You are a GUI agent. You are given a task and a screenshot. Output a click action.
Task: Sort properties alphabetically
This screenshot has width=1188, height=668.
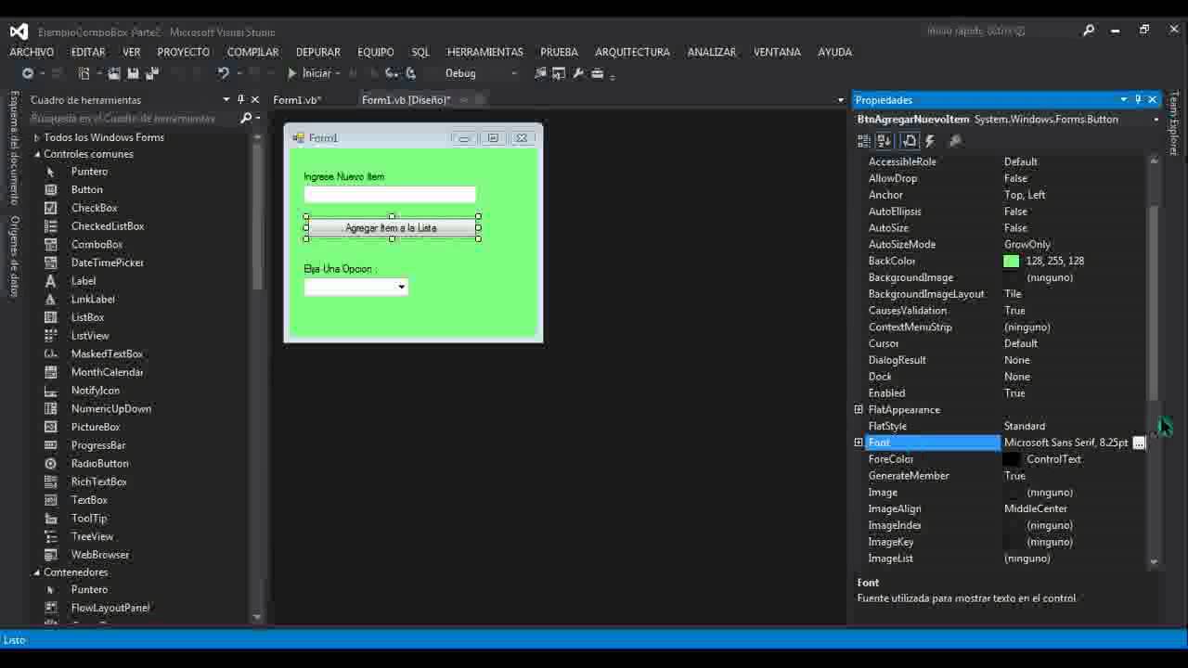(885, 141)
